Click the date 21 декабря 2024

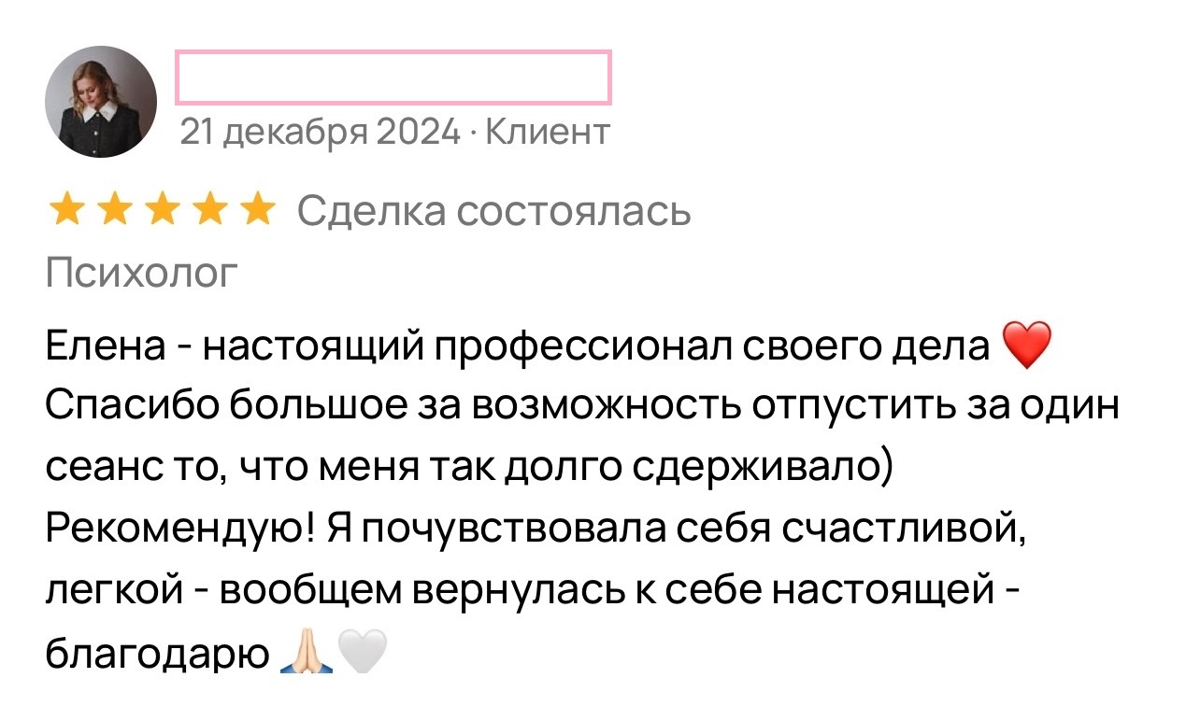pos(320,133)
